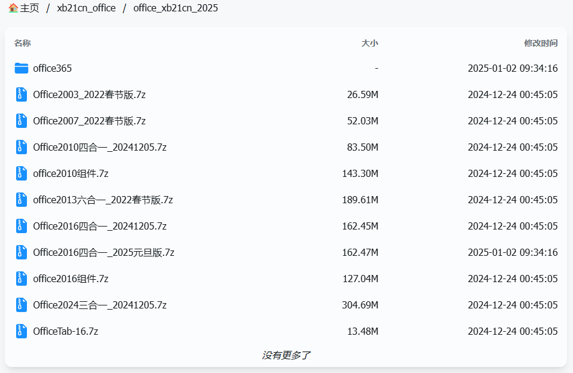Click the home icon in breadcrumb
The image size is (573, 373).
[13, 8]
